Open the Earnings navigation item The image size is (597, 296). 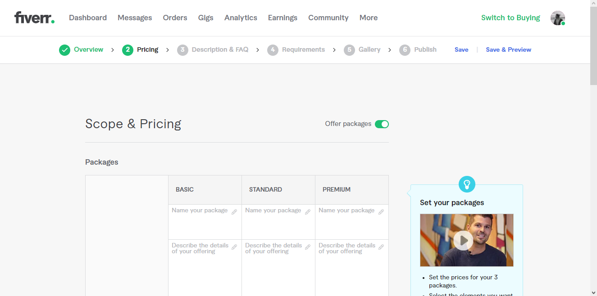[283, 18]
